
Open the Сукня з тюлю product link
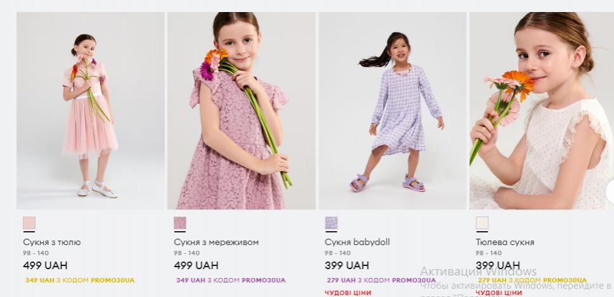pos(51,243)
